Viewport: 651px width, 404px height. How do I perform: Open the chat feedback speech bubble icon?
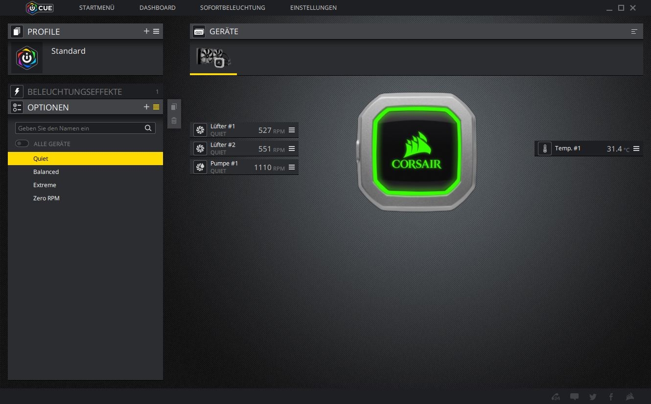tap(575, 397)
